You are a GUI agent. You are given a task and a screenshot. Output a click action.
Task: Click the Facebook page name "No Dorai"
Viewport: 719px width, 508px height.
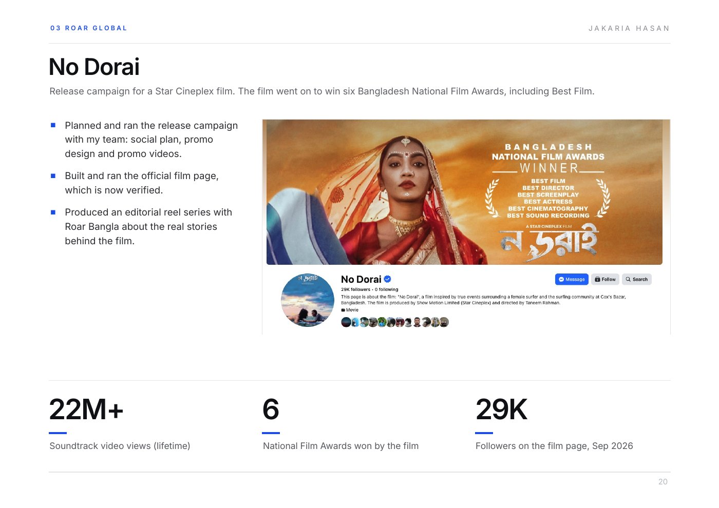361,279
